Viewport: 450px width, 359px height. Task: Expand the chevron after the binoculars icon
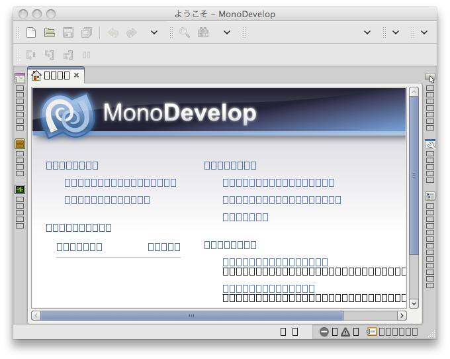click(x=227, y=32)
